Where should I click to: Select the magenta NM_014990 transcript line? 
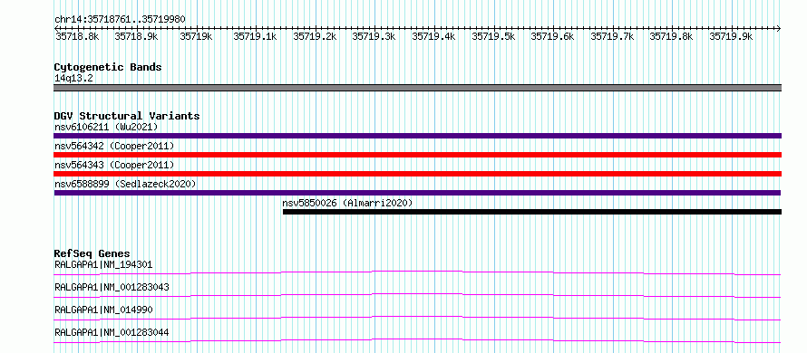tap(418, 318)
